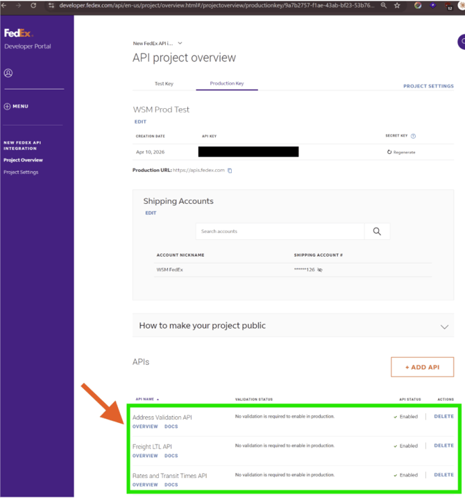
Task: Click the browser forward arrow
Action: click(18, 6)
